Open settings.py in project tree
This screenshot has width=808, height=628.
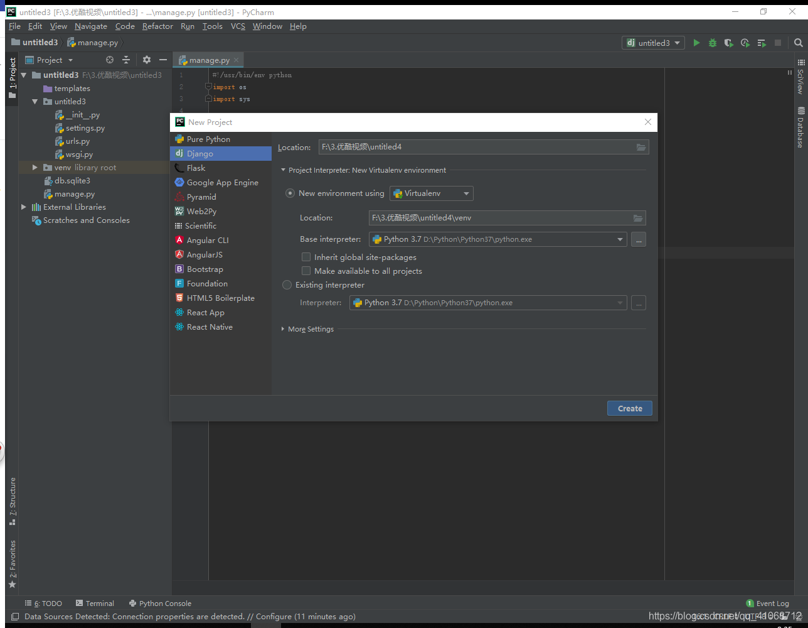coord(80,127)
